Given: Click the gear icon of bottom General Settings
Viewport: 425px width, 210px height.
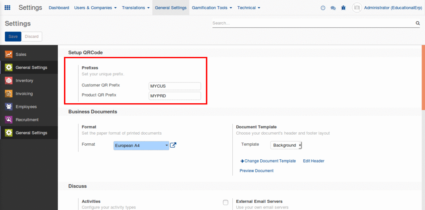Looking at the screenshot, I should coord(9,133).
